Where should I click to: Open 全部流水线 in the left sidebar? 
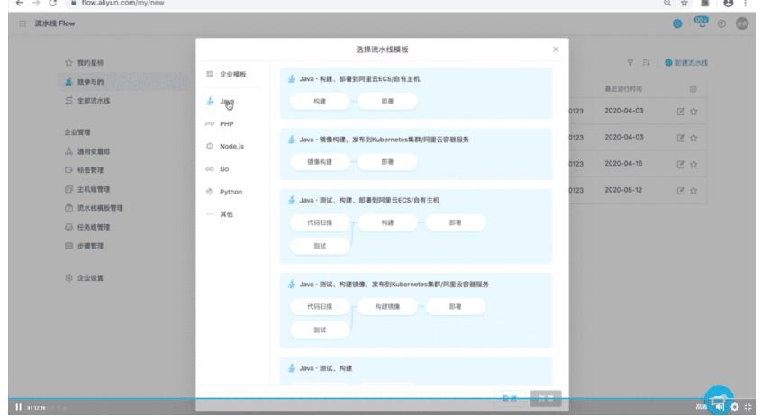click(x=87, y=101)
